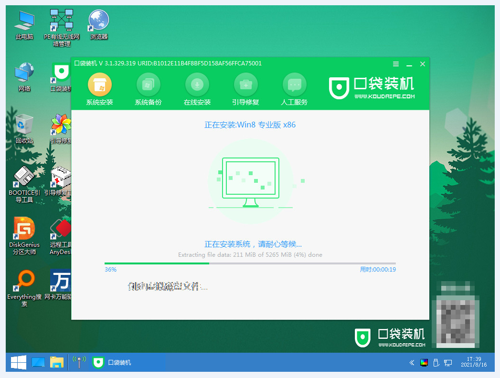
Task: Open the hamburger menu in title bar
Action: pyautogui.click(x=396, y=64)
